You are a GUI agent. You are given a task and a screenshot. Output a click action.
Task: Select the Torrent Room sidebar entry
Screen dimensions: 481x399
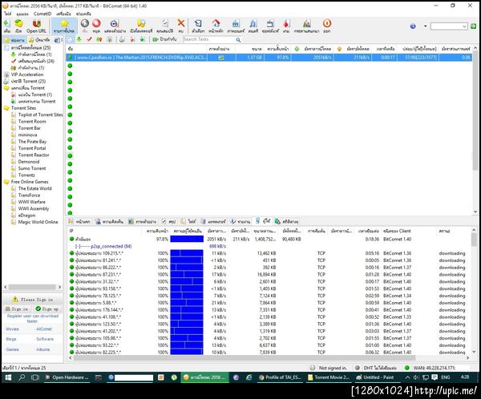click(x=32, y=121)
